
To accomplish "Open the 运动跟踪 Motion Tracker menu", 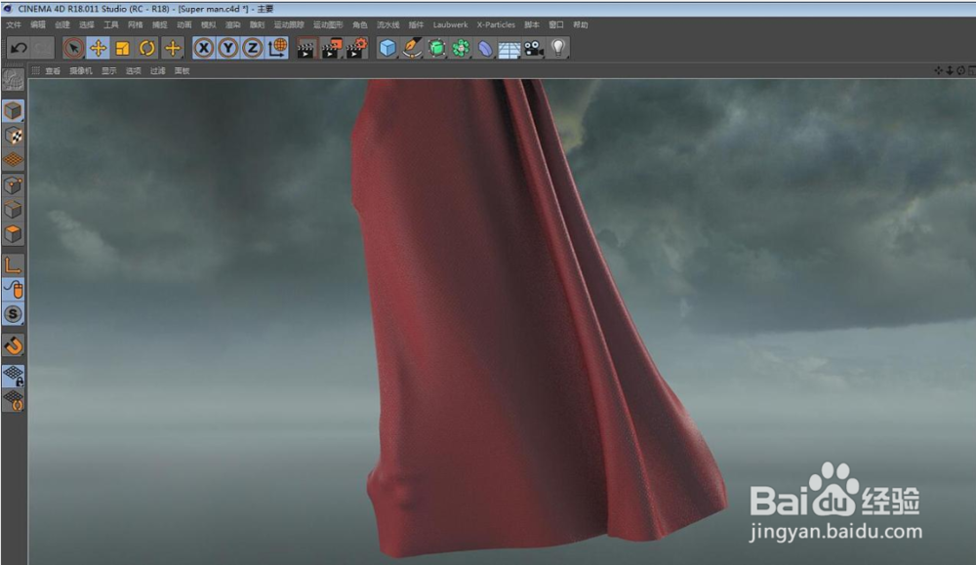I will tap(289, 25).
